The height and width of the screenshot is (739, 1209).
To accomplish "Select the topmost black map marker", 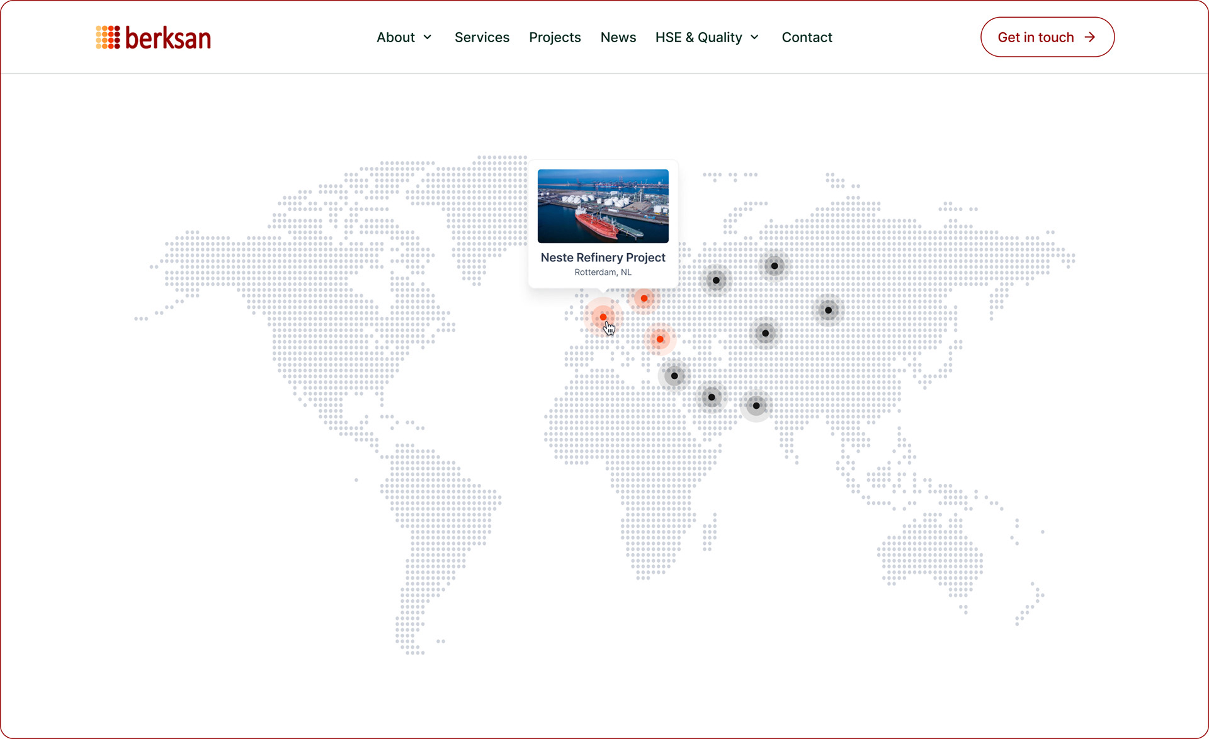I will tap(775, 266).
